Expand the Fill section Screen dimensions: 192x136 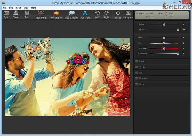point(141,73)
